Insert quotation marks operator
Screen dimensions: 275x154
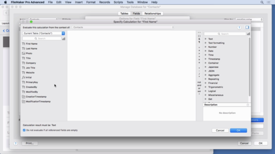pyautogui.click(x=199, y=33)
